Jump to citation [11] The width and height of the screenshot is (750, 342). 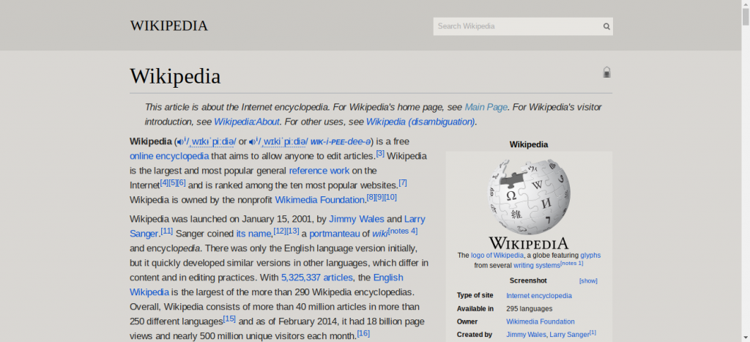[x=166, y=231]
